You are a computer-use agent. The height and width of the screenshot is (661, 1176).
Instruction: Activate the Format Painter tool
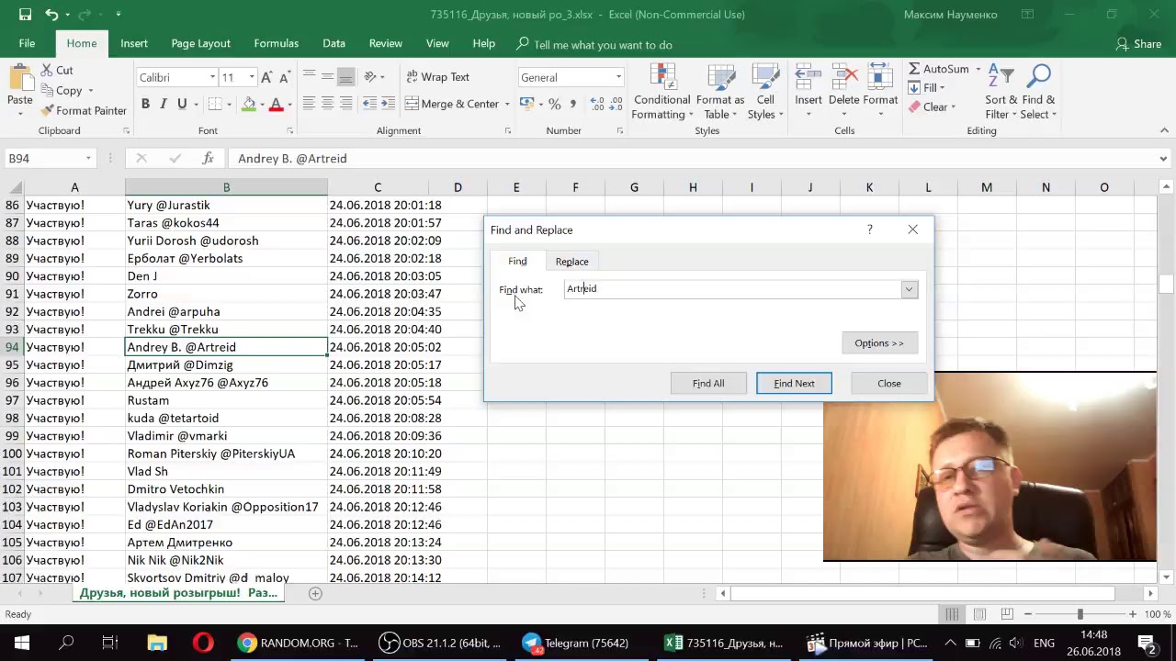click(x=84, y=110)
